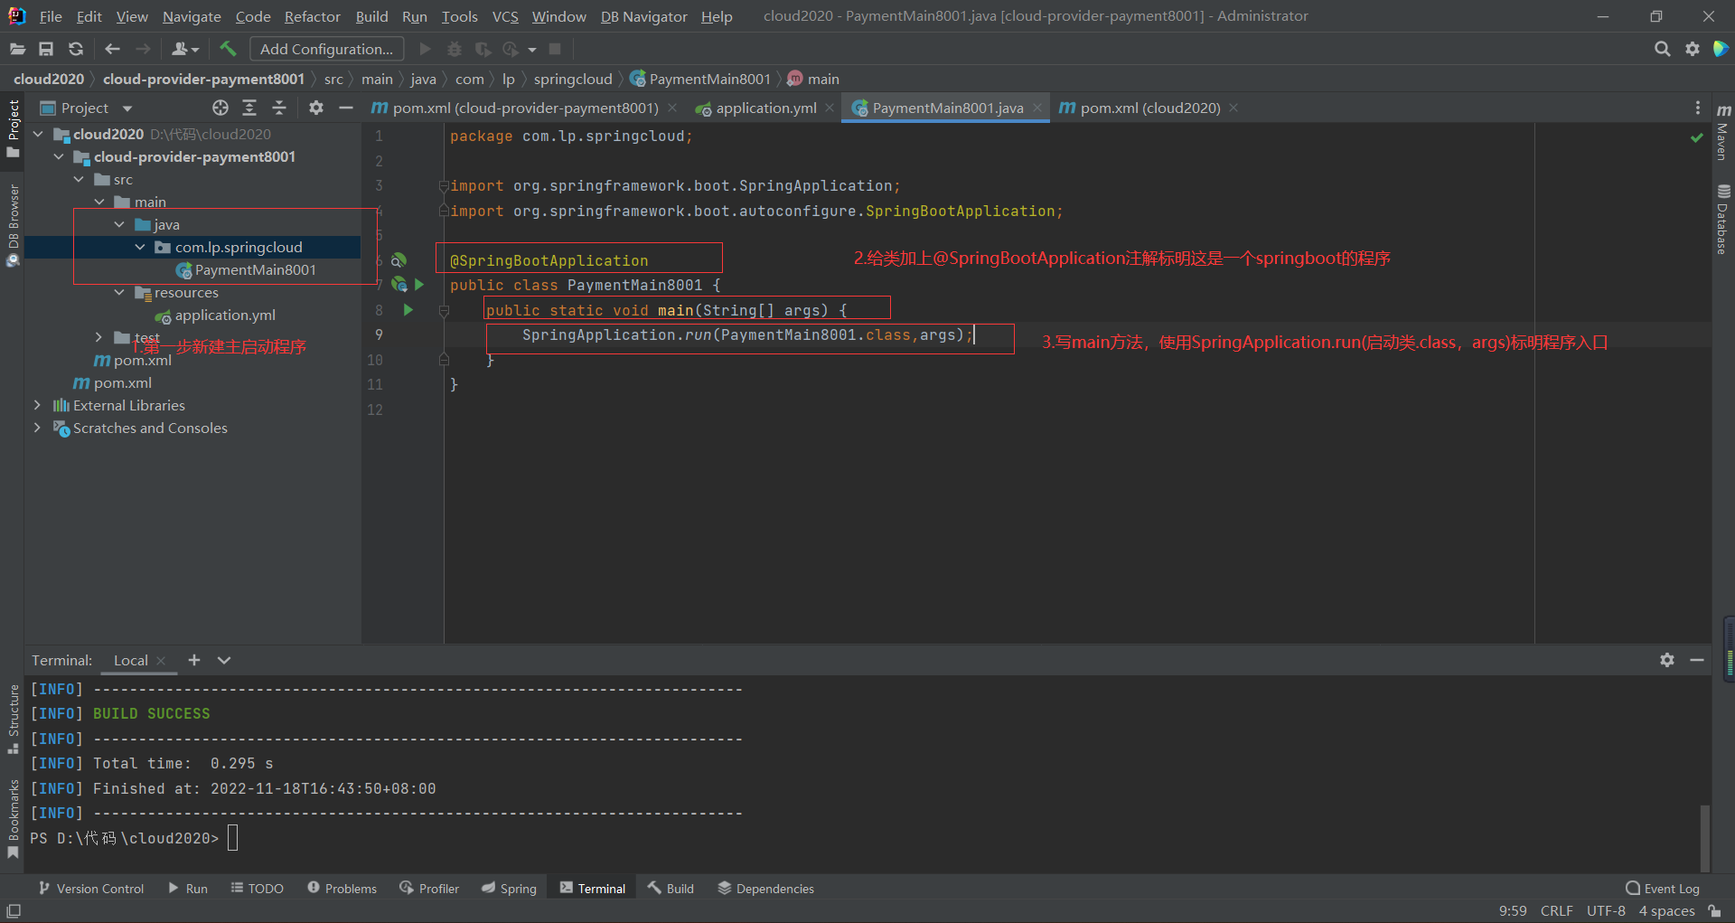The image size is (1735, 923).
Task: Open the Refactor menu
Action: [312, 16]
